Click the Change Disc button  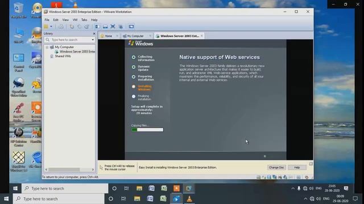click(276, 168)
